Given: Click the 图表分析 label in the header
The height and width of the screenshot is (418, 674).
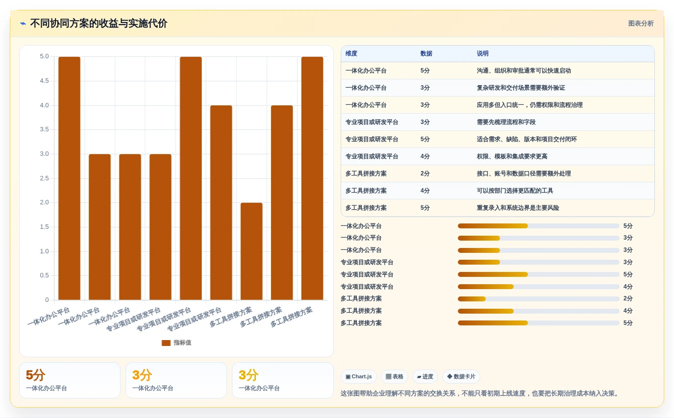Looking at the screenshot, I should coord(641,24).
